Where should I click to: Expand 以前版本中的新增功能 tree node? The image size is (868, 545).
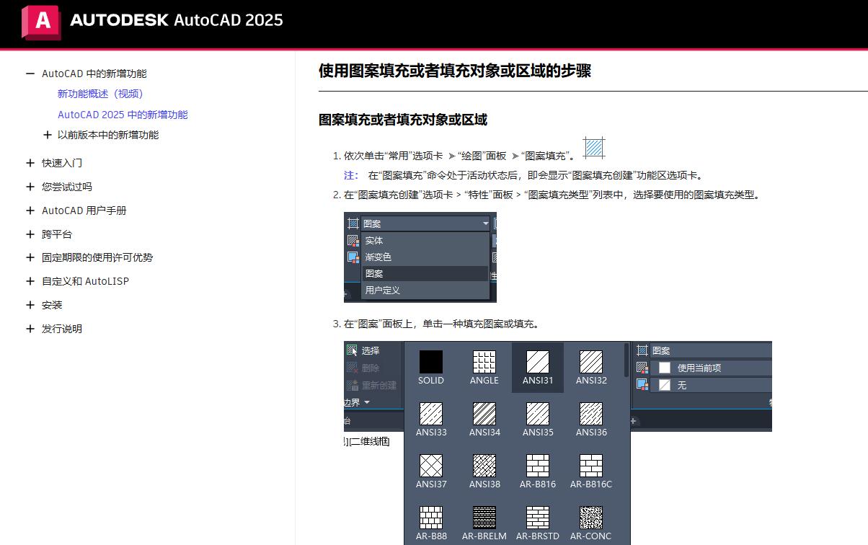[48, 135]
